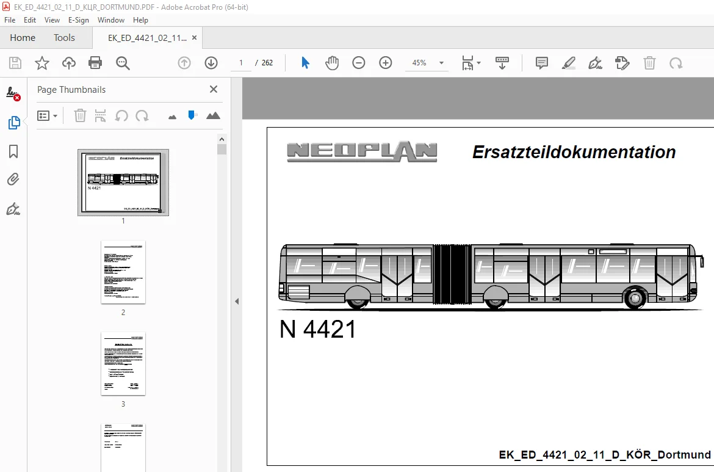Viewport: 714px width, 472px height.
Task: Select the EK_ED_4421_02_11 document tab
Action: 147,38
